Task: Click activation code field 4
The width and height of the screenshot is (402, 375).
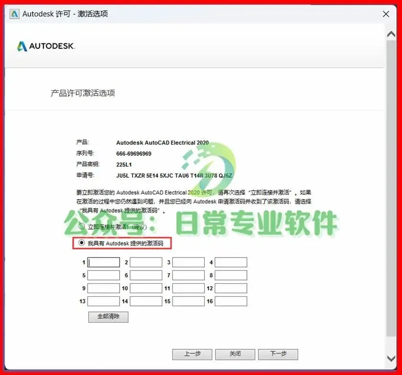Action: tap(231, 262)
